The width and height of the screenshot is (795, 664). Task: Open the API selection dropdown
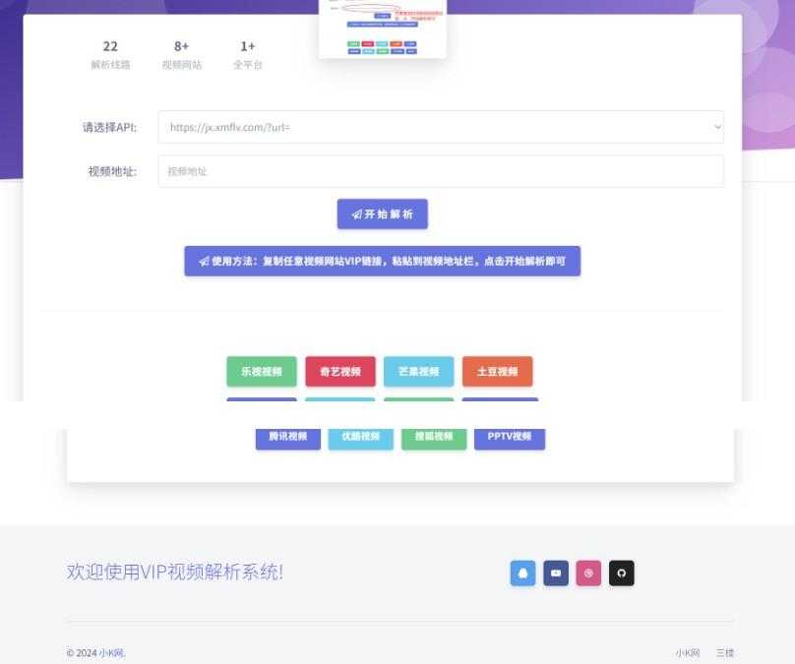click(440, 127)
